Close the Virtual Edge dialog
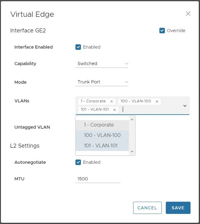This screenshot has width=200, height=224. click(188, 14)
